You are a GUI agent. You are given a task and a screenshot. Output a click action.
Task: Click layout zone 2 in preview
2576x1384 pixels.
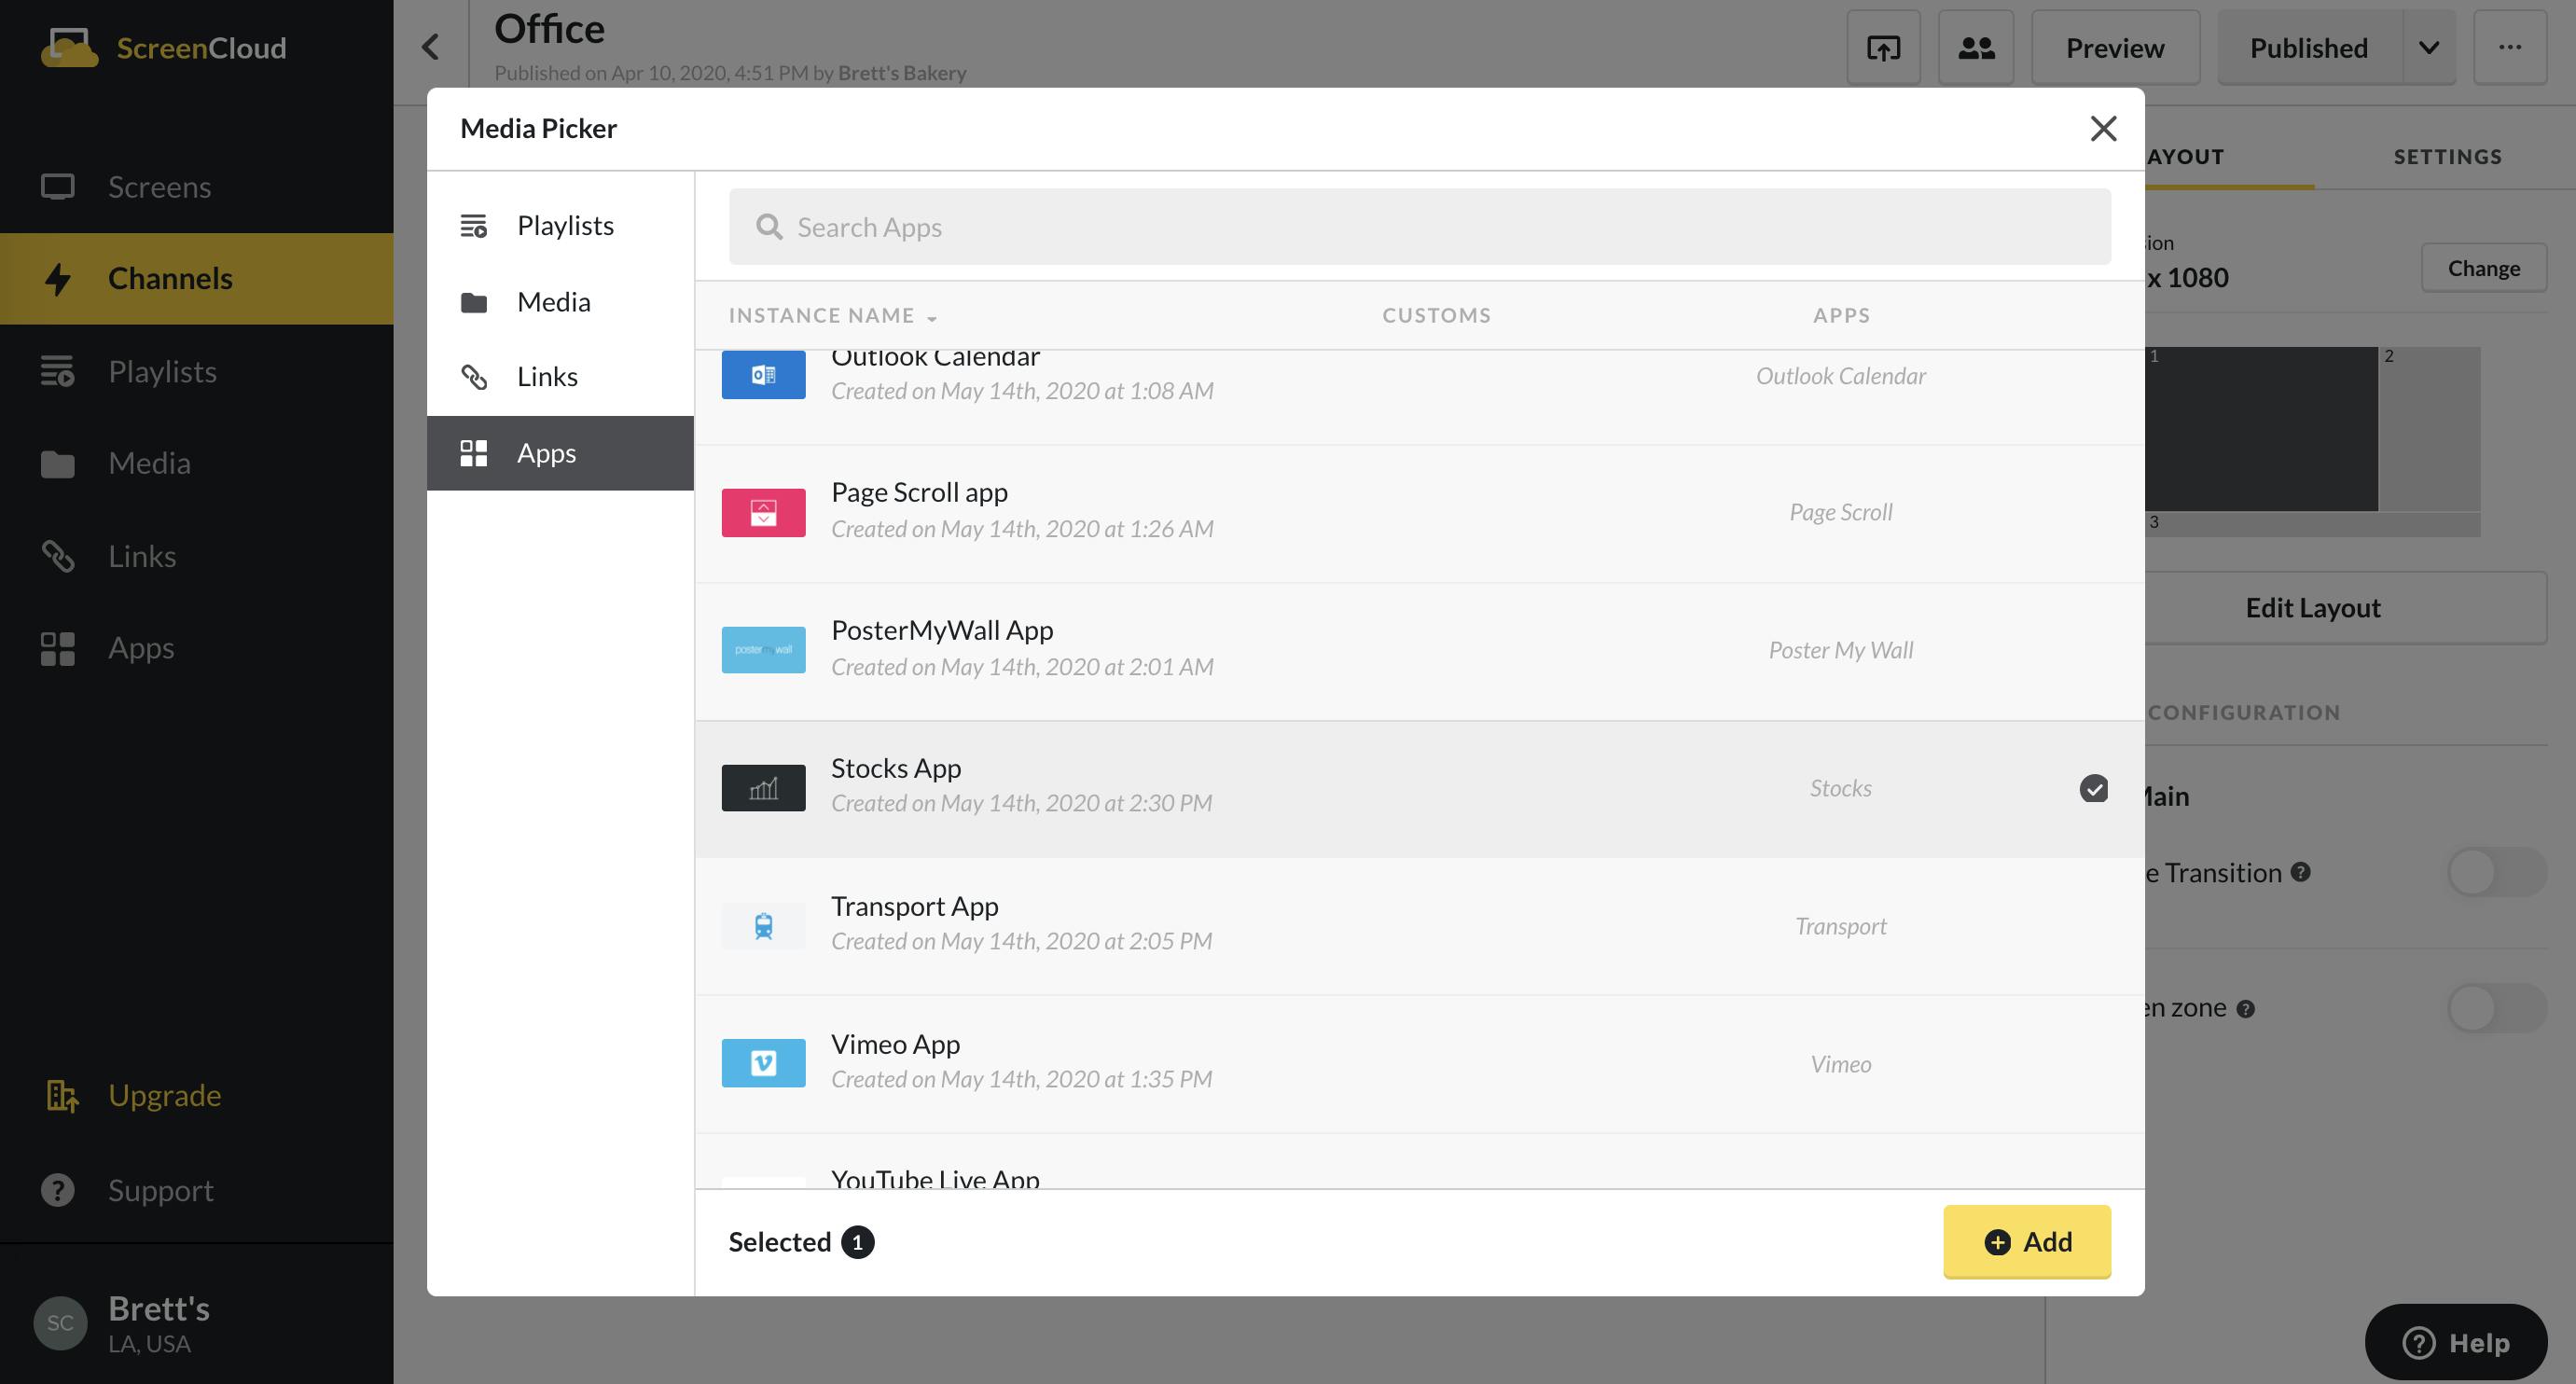pos(2429,429)
